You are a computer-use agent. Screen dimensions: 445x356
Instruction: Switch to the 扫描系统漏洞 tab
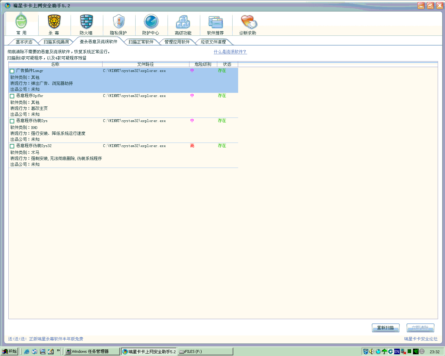56,42
